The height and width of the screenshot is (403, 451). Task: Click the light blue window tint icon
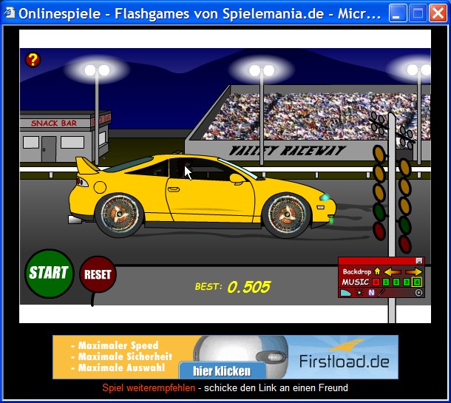(x=346, y=292)
